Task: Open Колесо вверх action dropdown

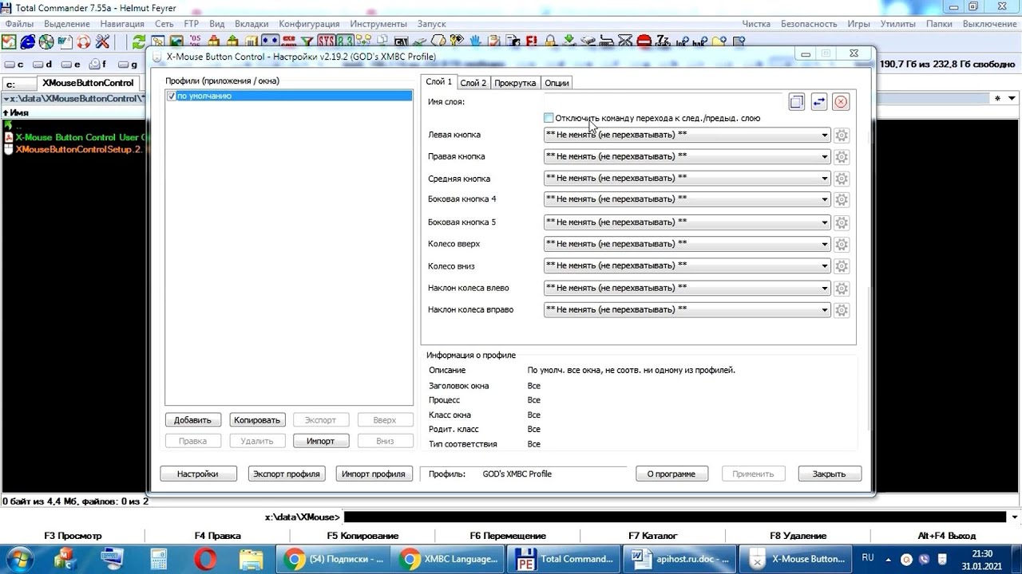Action: tap(687, 244)
